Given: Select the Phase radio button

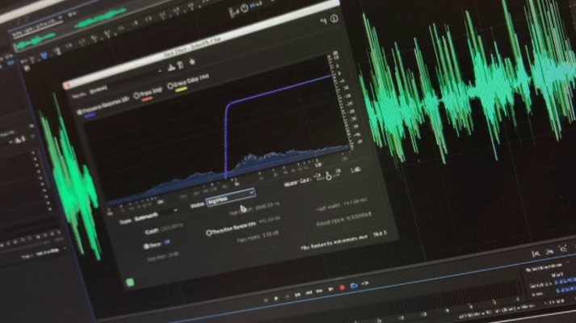Looking at the screenshot, I should pyautogui.click(x=137, y=95).
